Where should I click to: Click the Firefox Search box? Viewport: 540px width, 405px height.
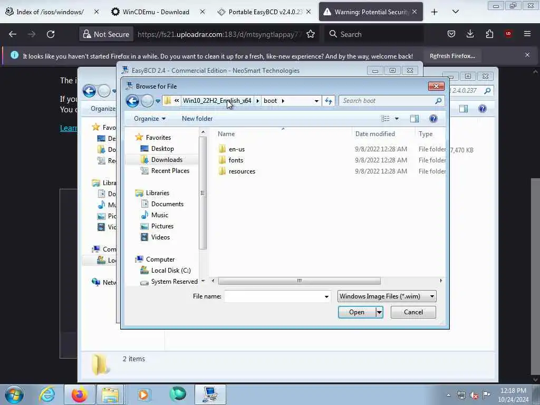pos(374,34)
